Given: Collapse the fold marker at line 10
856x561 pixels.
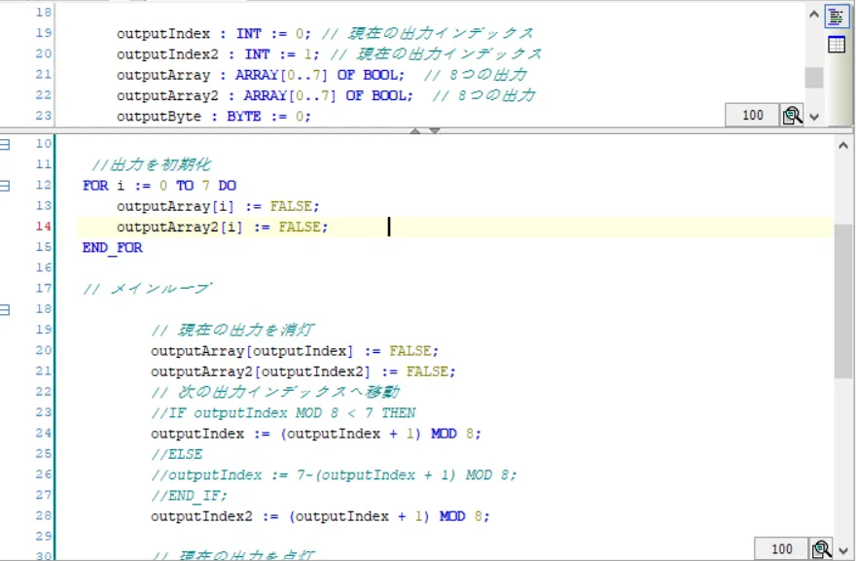Looking at the screenshot, I should pyautogui.click(x=5, y=144).
